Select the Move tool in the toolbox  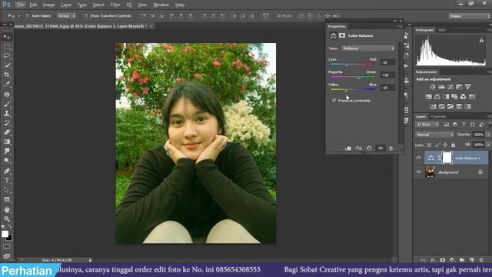(7, 37)
